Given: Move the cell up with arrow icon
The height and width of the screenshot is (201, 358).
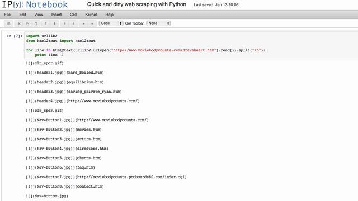Looking at the screenshot, I should pyautogui.click(x=46, y=23).
